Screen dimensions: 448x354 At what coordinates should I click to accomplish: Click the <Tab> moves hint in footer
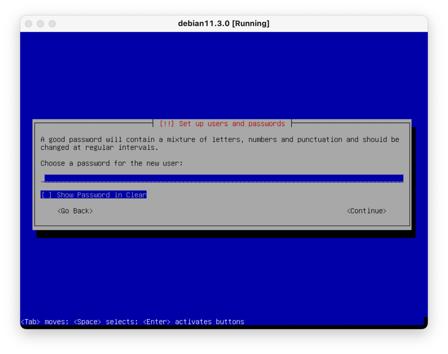point(45,322)
